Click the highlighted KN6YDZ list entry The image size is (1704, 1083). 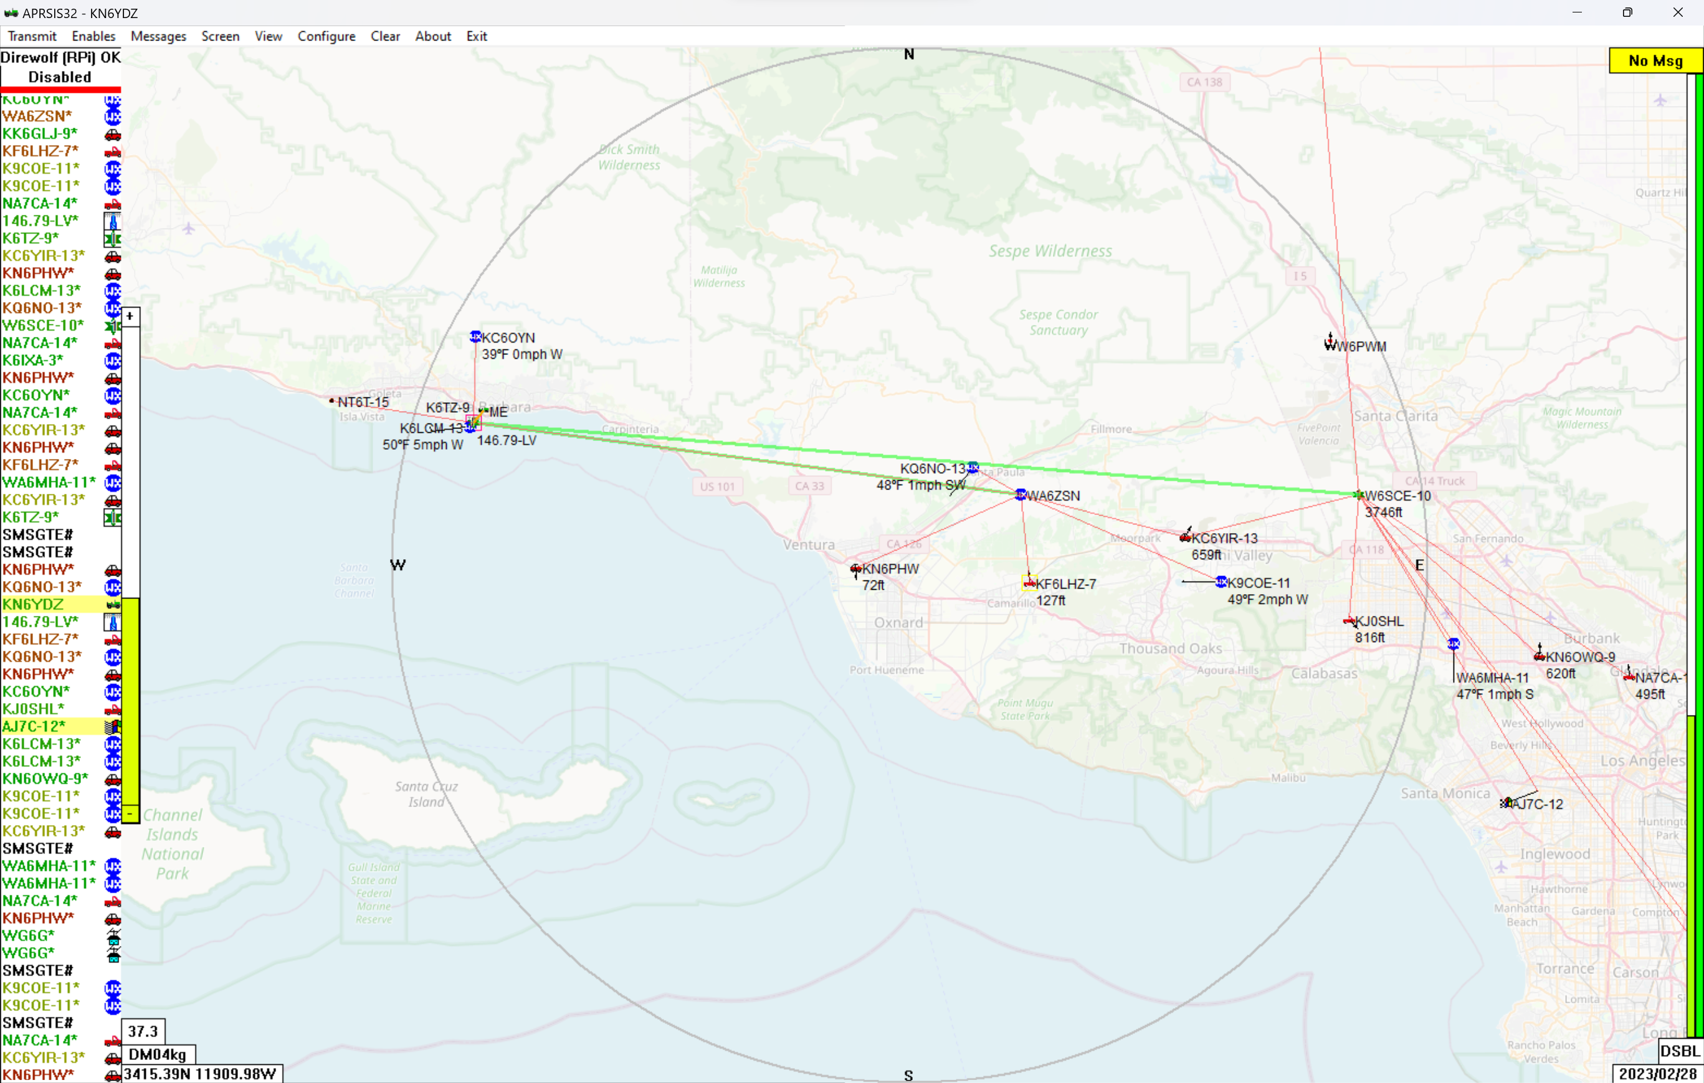[60, 604]
